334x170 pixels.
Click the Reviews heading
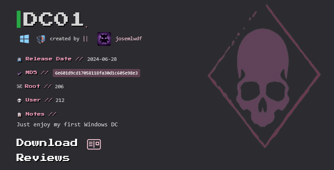43,158
